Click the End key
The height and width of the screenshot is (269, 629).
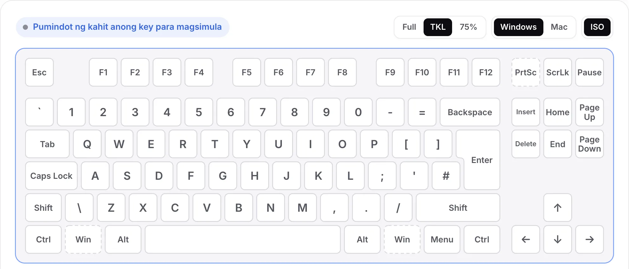pyautogui.click(x=557, y=144)
